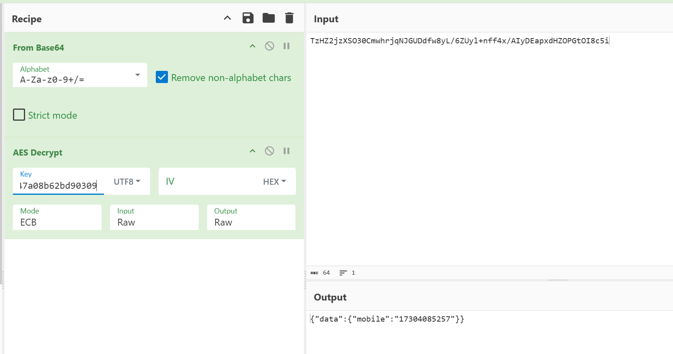Open the Base64 Alphabet dropdown
Screen dimensions: 673x354
137,75
